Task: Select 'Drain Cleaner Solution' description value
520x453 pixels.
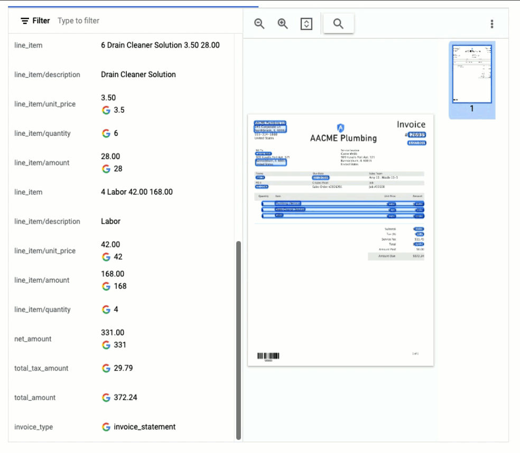Action: tap(138, 75)
